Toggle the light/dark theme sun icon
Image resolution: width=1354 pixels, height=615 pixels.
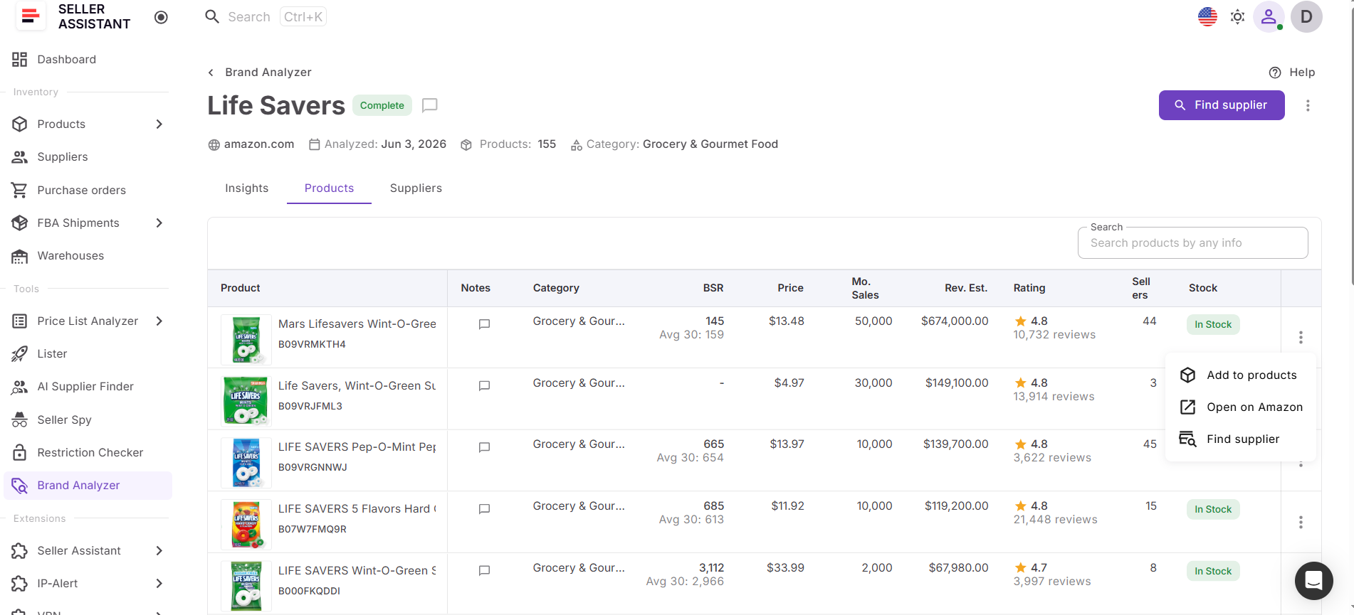[x=1238, y=17]
